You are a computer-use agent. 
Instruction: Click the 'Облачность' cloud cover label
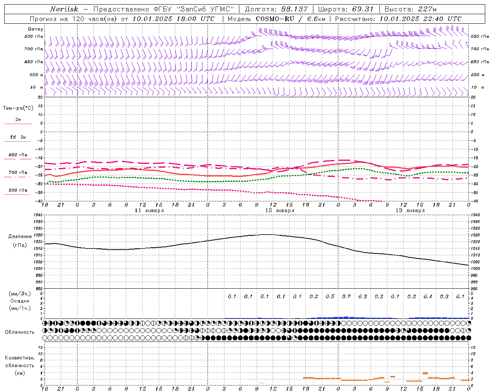[x=20, y=332]
